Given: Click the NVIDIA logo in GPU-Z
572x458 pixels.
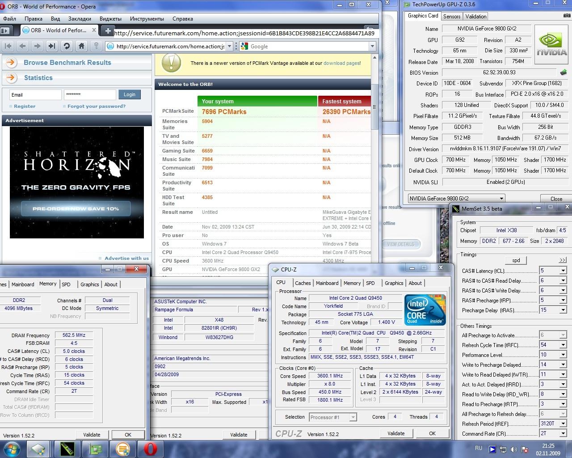Looking at the screenshot, I should [551, 45].
